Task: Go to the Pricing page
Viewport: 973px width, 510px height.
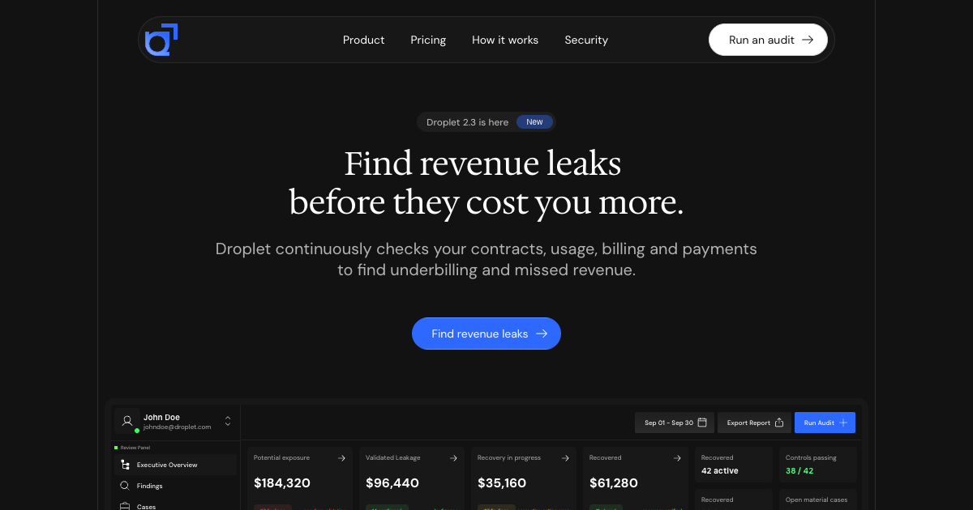Action: pyautogui.click(x=428, y=40)
